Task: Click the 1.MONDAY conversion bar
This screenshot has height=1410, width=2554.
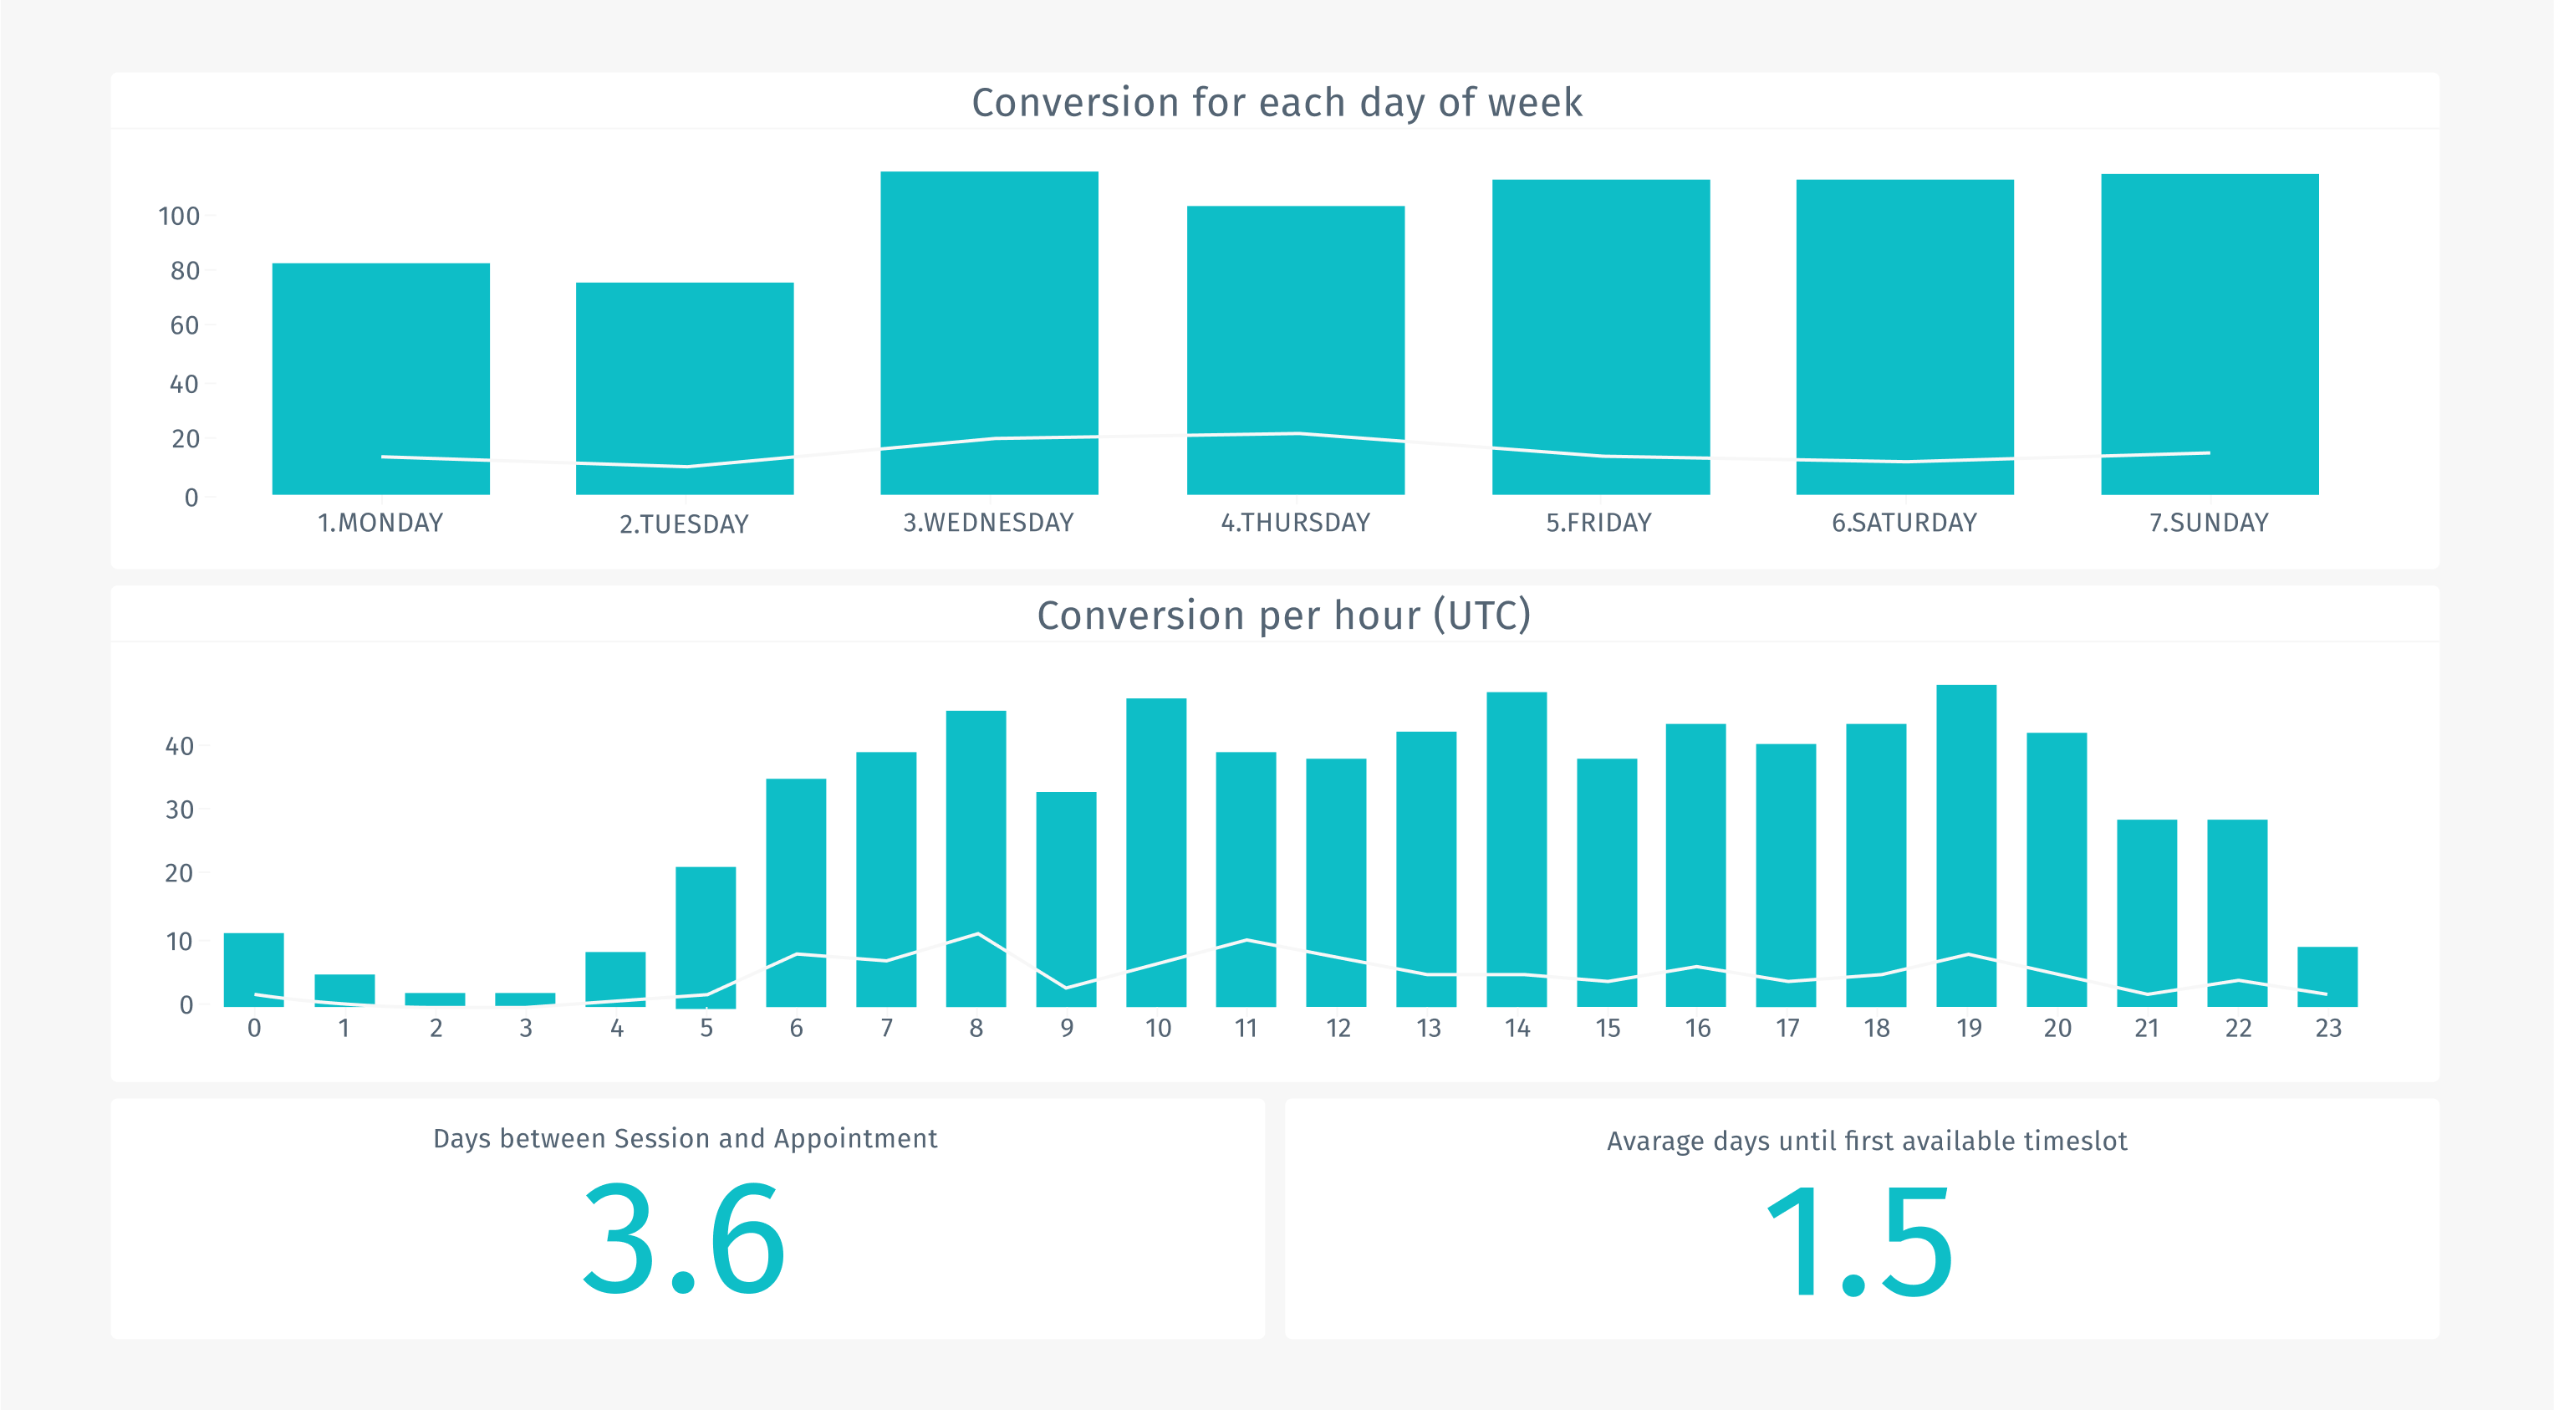Action: tap(380, 379)
